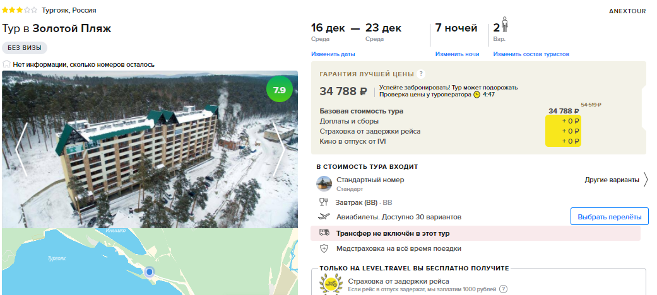657x295 pixels.
Task: Open Изменить состав туристов link
Action: tap(531, 54)
